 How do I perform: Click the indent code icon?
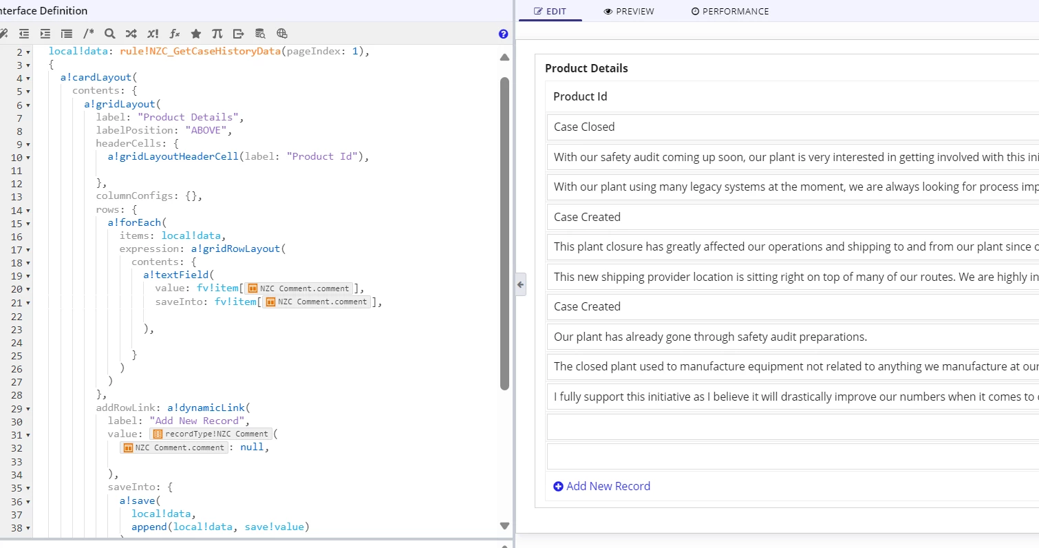click(x=45, y=33)
